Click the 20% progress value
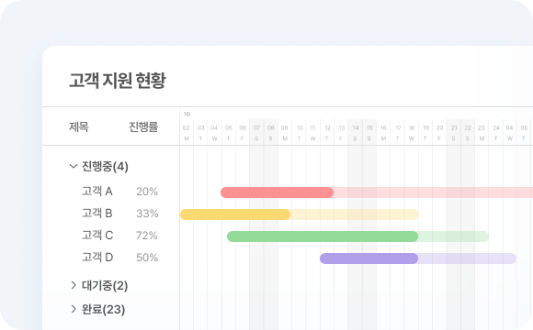Image resolution: width=533 pixels, height=330 pixels. tap(147, 192)
